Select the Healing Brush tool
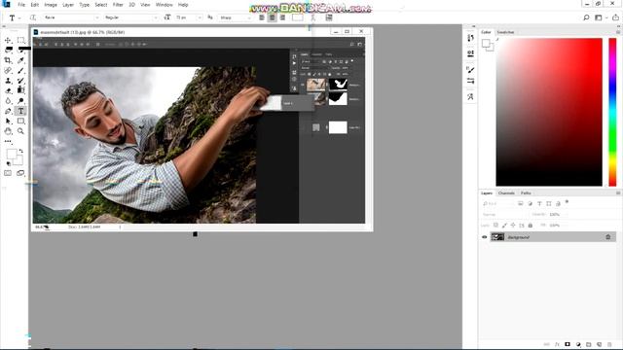The width and height of the screenshot is (623, 350). click(x=8, y=71)
